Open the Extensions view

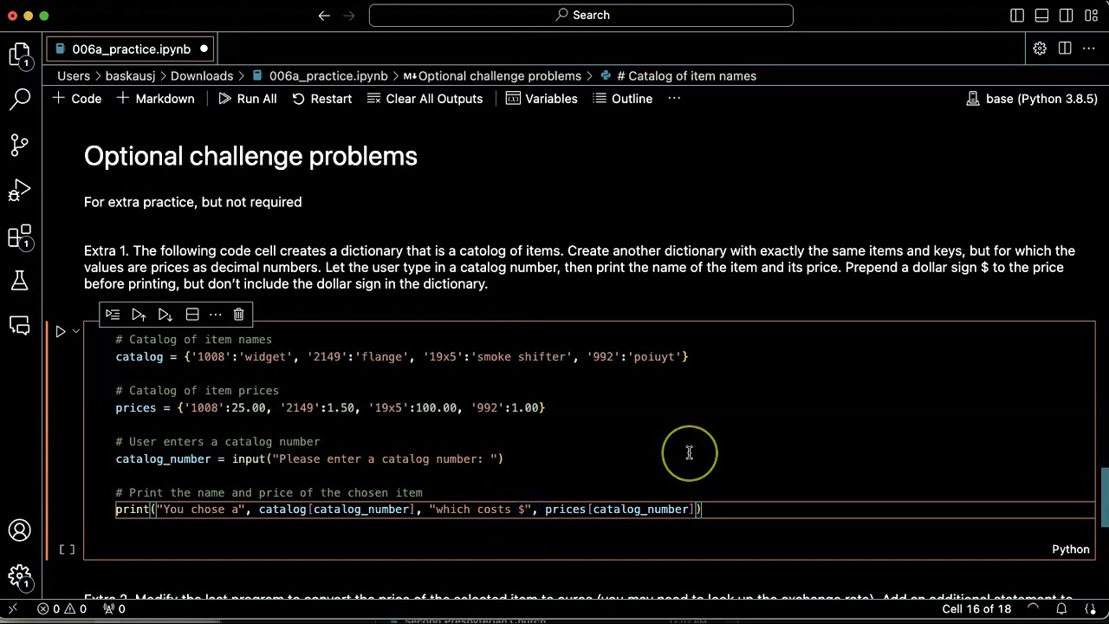click(x=20, y=236)
